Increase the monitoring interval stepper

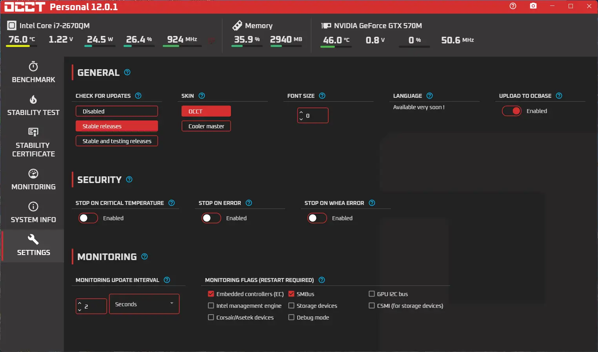[x=80, y=303]
